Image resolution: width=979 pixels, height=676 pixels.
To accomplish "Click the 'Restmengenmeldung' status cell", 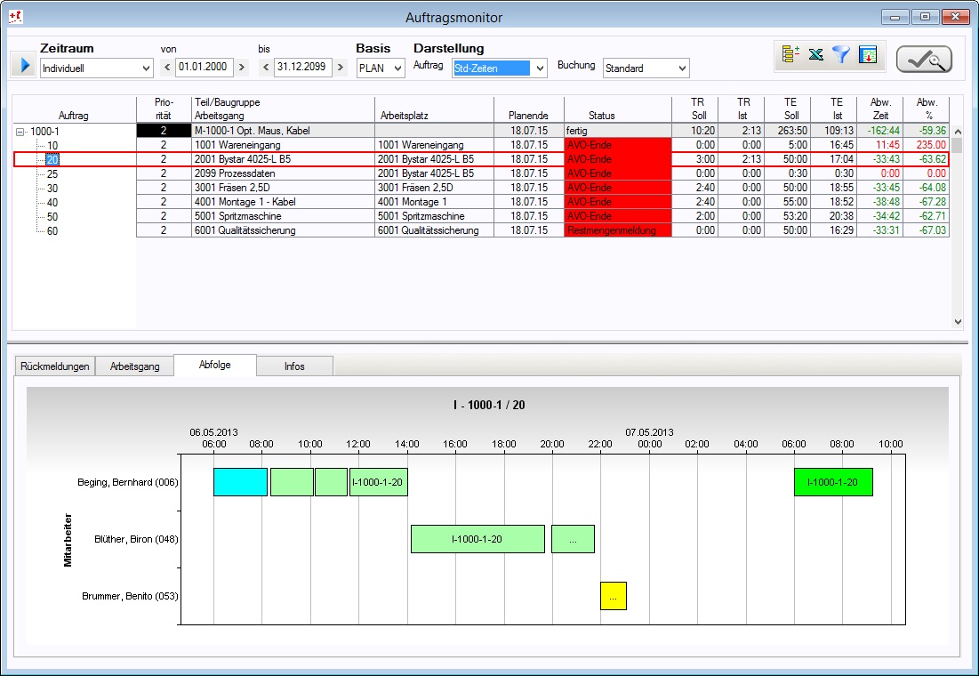I will coord(617,230).
